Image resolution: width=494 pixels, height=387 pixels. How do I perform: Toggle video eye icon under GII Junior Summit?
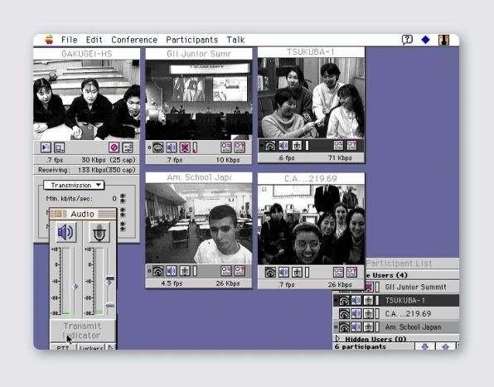[x=158, y=148]
